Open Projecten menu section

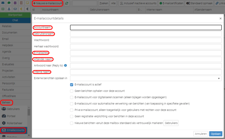(x=15, y=71)
